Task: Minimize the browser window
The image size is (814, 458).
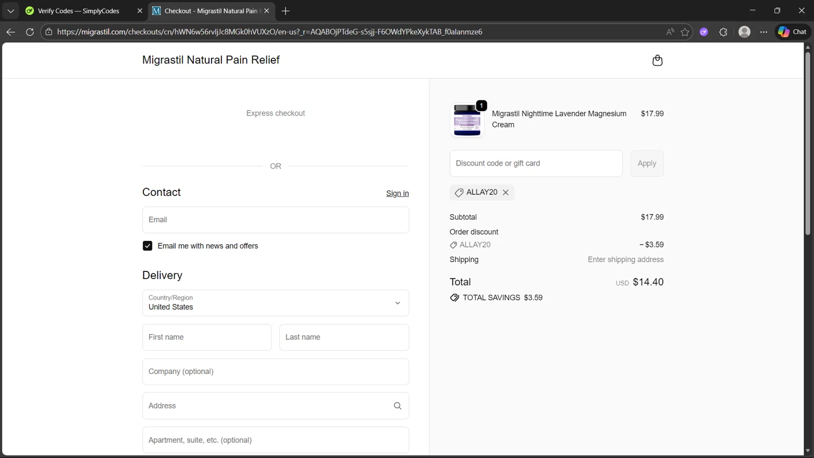Action: pos(753,10)
